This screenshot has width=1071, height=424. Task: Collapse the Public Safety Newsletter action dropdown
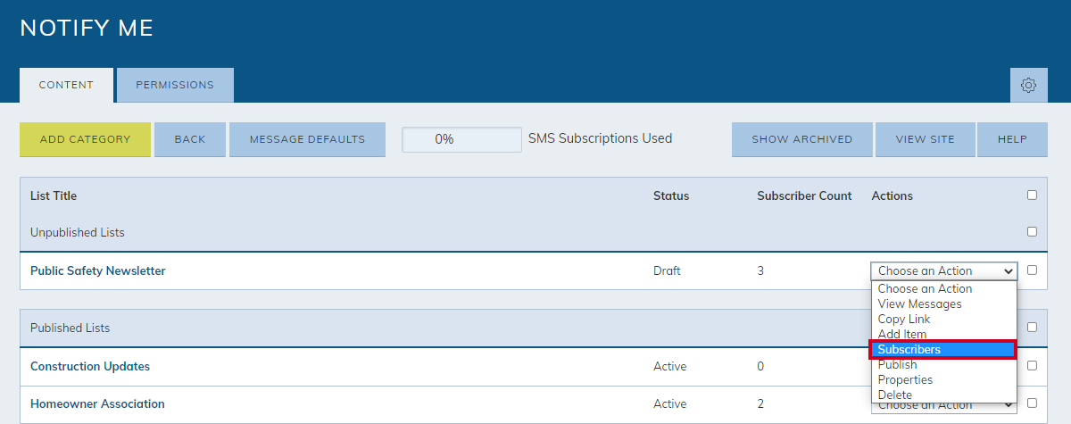coord(944,270)
